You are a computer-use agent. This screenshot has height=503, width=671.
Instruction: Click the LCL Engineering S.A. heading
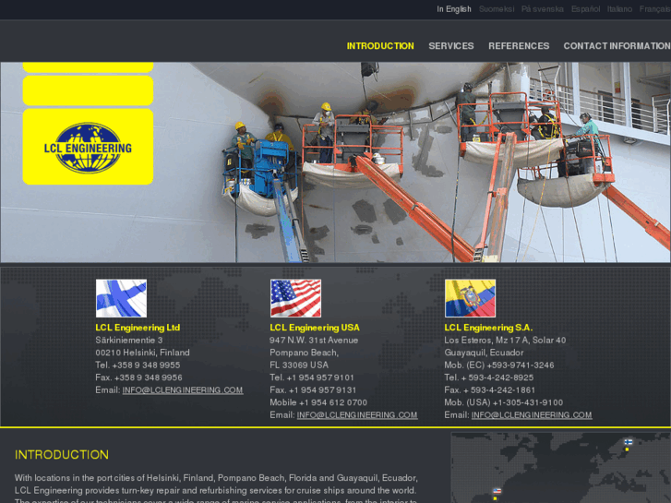tap(488, 328)
